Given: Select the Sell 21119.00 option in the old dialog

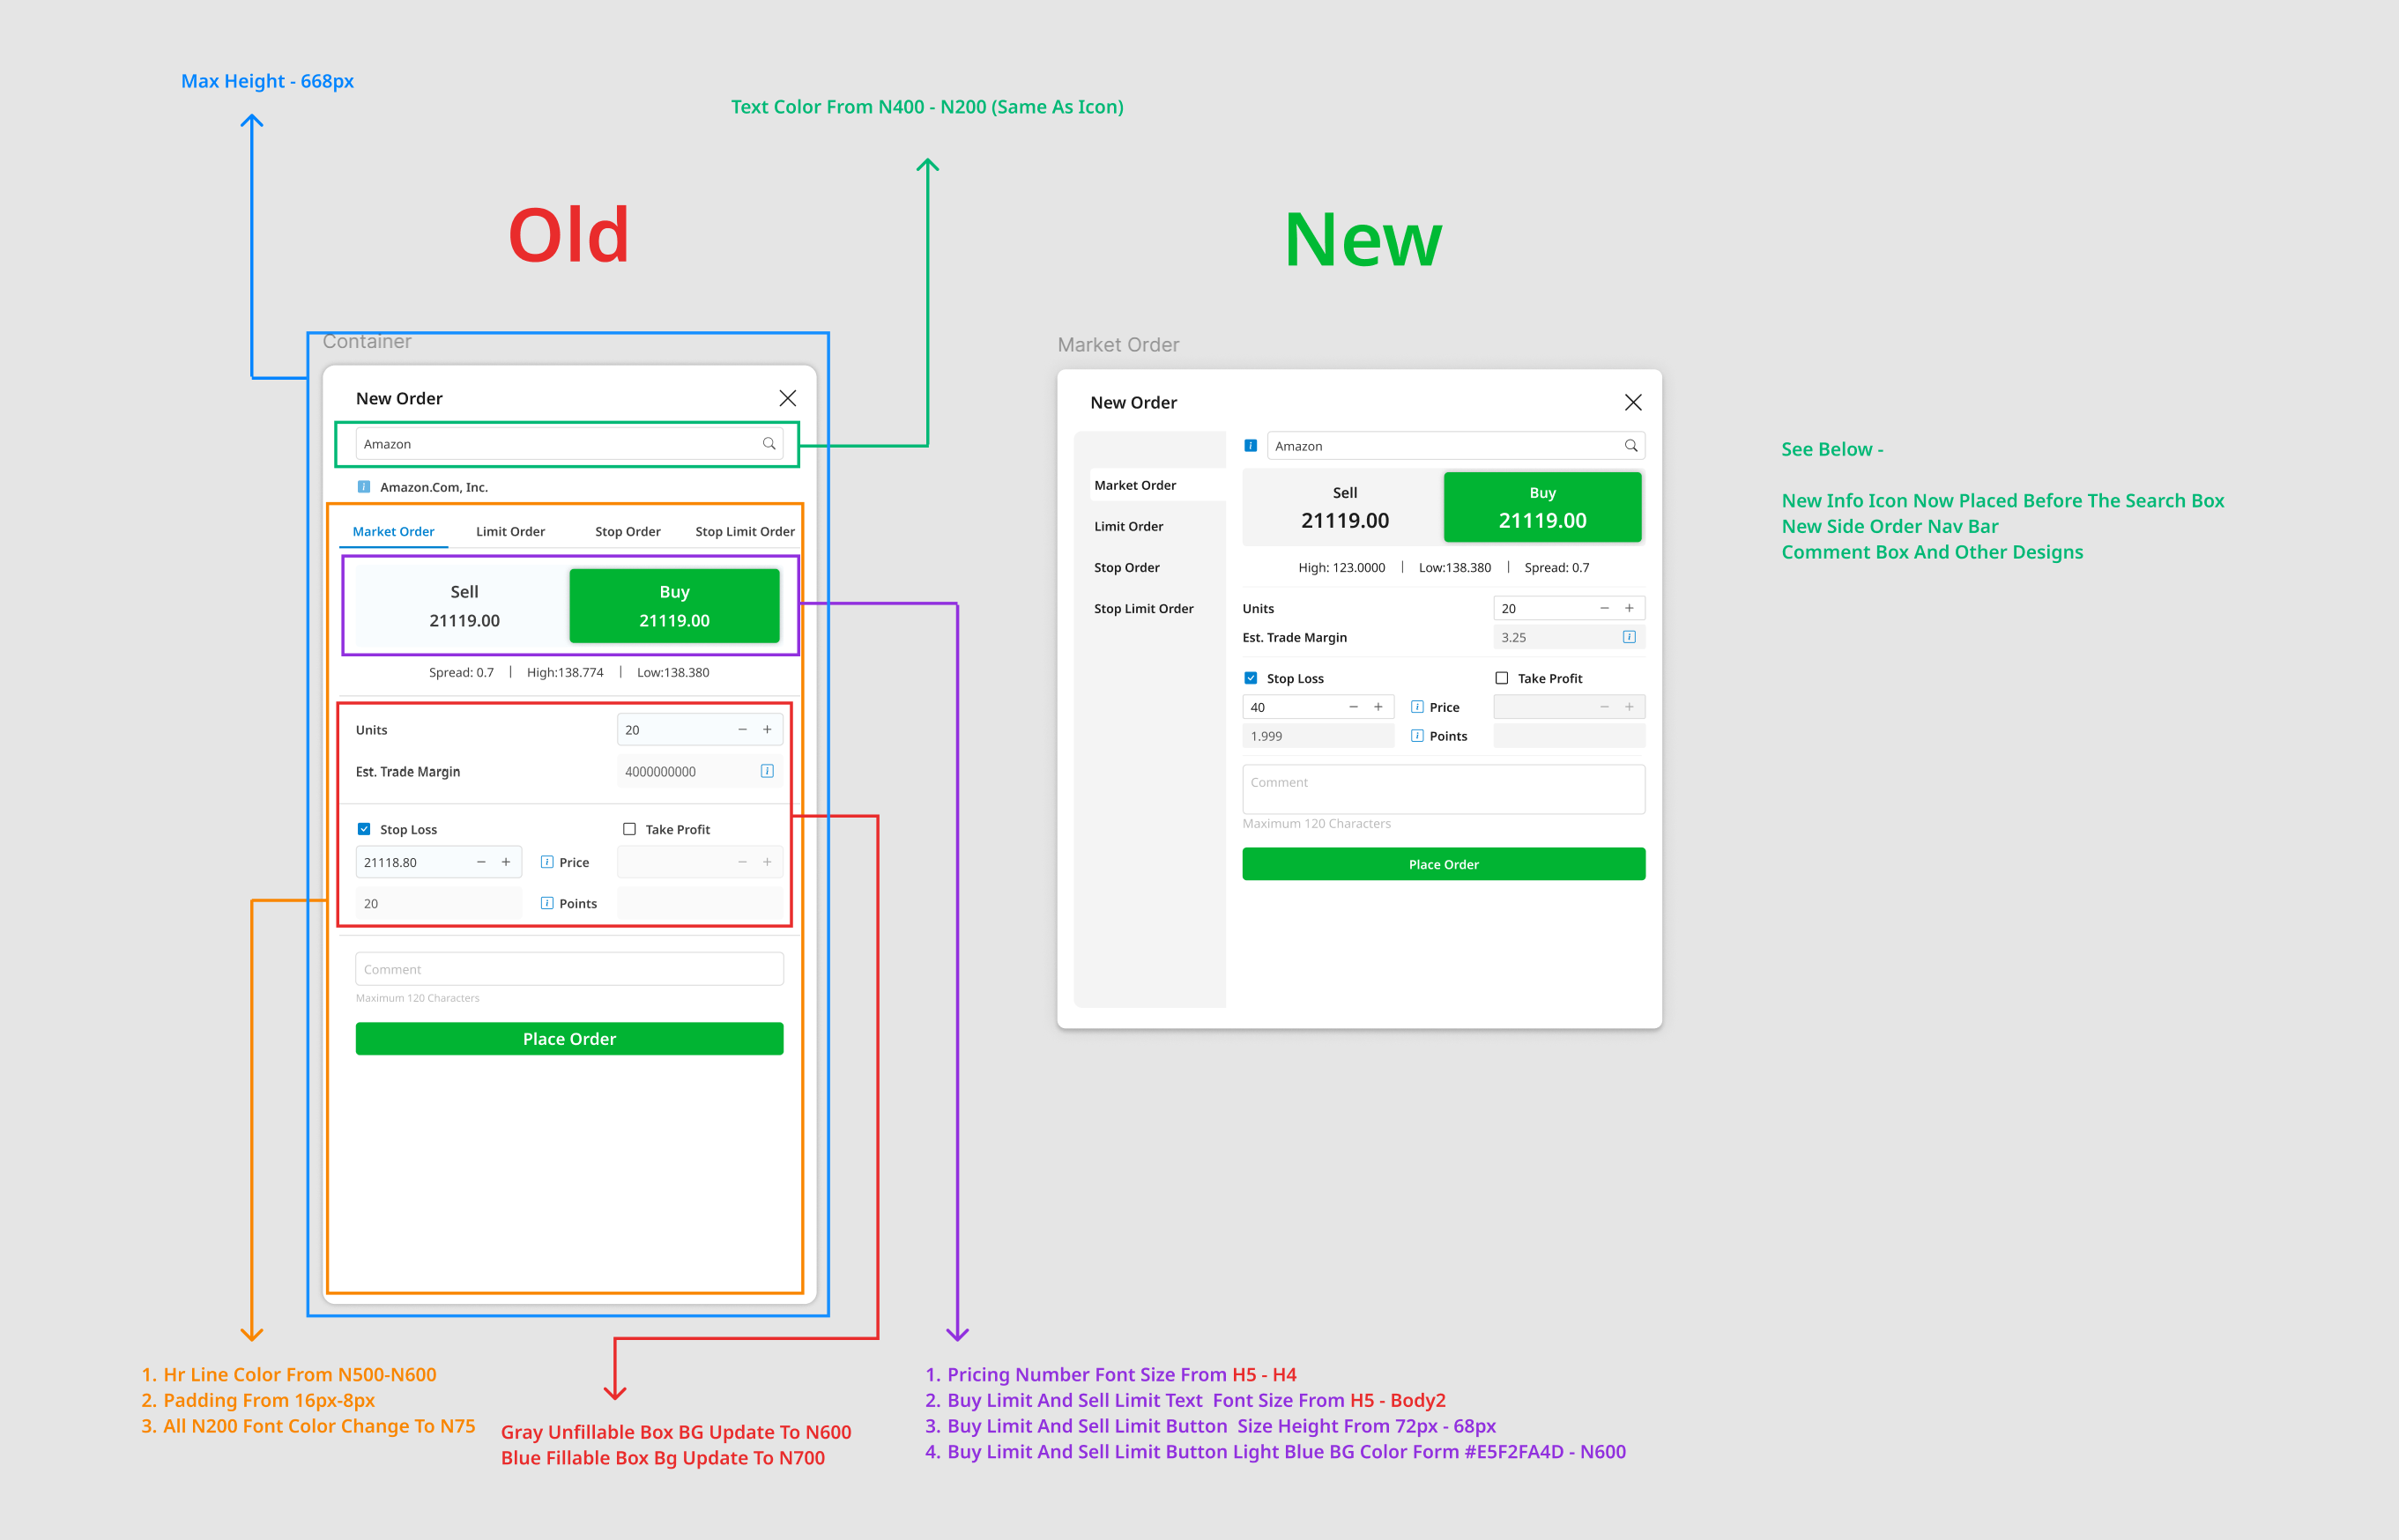Looking at the screenshot, I should (x=464, y=605).
